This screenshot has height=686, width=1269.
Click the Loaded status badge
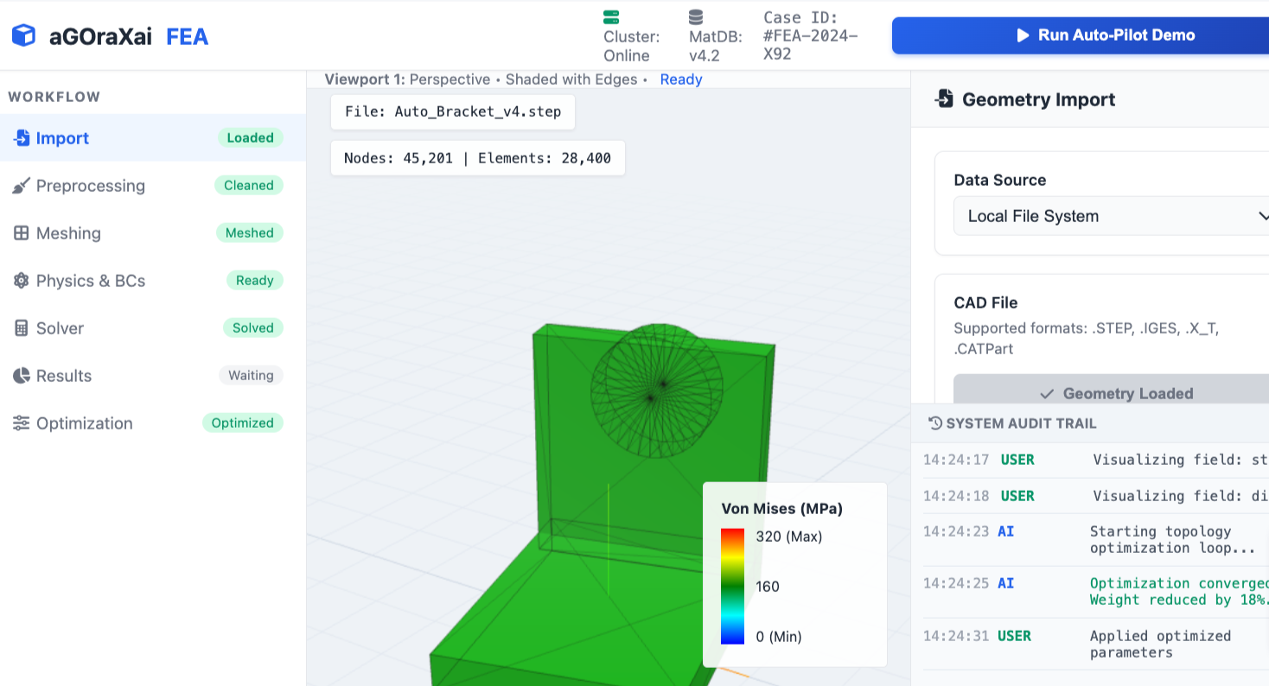pyautogui.click(x=250, y=138)
